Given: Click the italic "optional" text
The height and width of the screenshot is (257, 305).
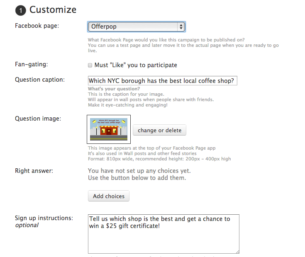Looking at the screenshot, I should coord(27,225).
